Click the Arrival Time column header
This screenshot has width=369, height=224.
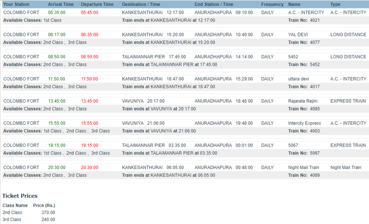tap(61, 4)
